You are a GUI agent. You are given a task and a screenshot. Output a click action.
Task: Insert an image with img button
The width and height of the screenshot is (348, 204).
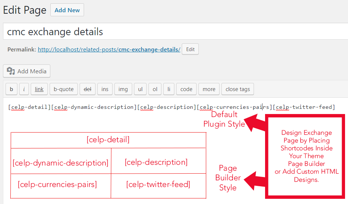click(x=123, y=89)
